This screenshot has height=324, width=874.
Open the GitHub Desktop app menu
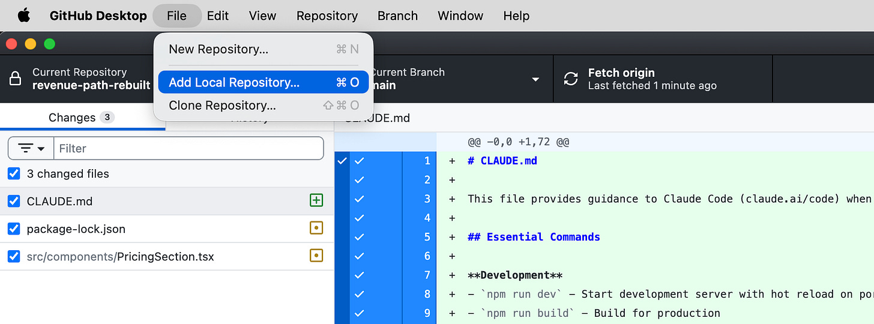point(98,16)
